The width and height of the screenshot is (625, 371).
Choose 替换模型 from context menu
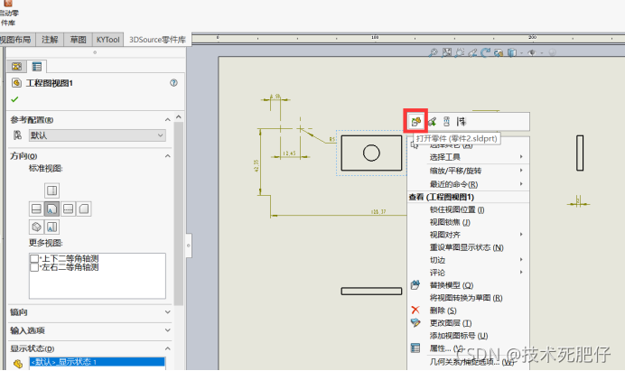pyautogui.click(x=469, y=285)
